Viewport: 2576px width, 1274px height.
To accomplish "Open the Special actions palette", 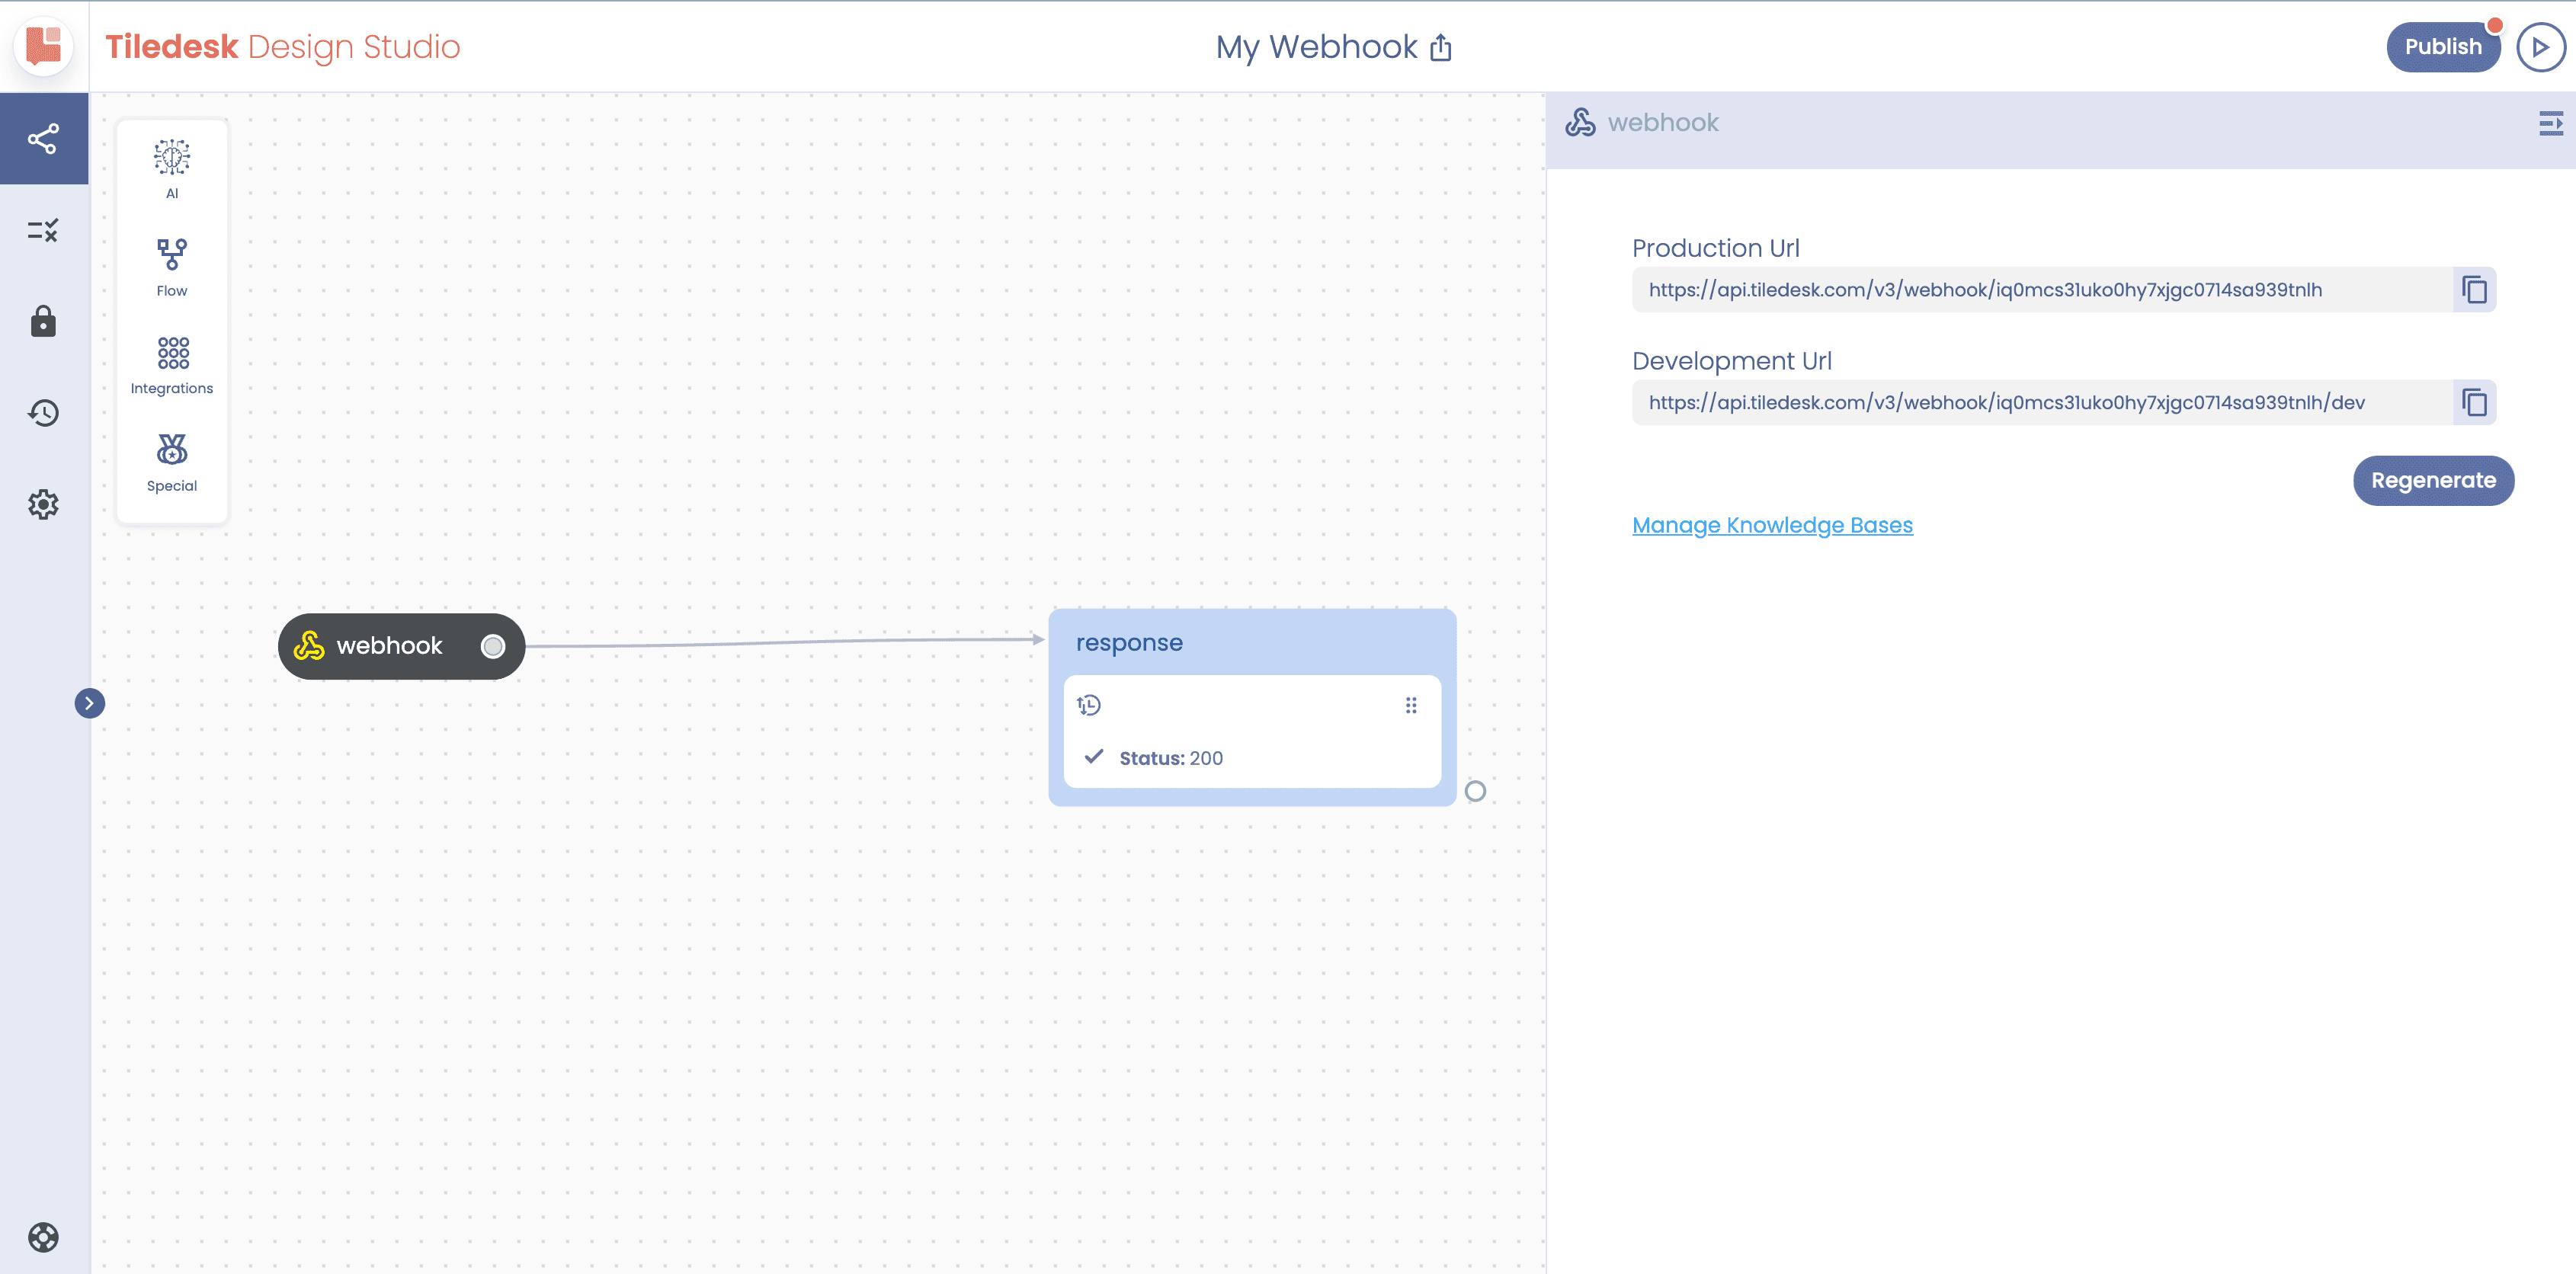I will point(172,462).
